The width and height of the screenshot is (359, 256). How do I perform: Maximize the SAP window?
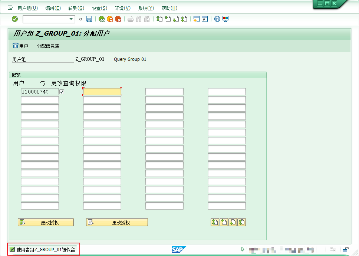(327, 3)
